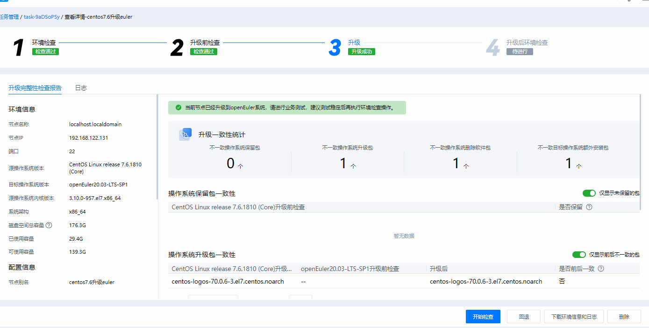Click count 1 under 不一致操作系统升级包
Viewport: 649px width, 328px height.
pos(343,164)
